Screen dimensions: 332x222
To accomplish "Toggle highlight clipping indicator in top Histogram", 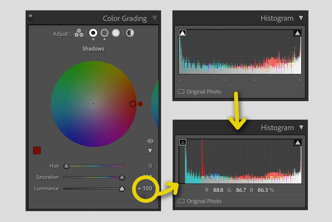I will tap(298, 33).
